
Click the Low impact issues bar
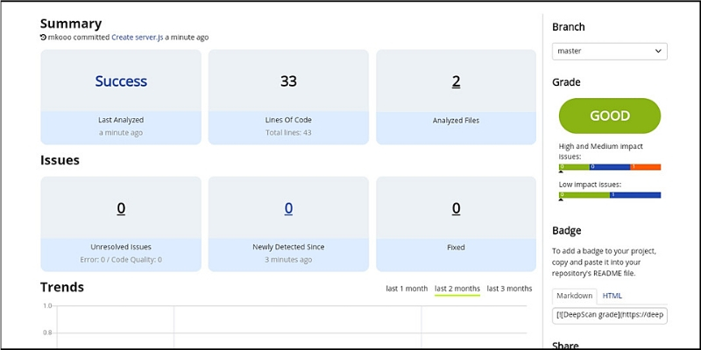(x=610, y=195)
